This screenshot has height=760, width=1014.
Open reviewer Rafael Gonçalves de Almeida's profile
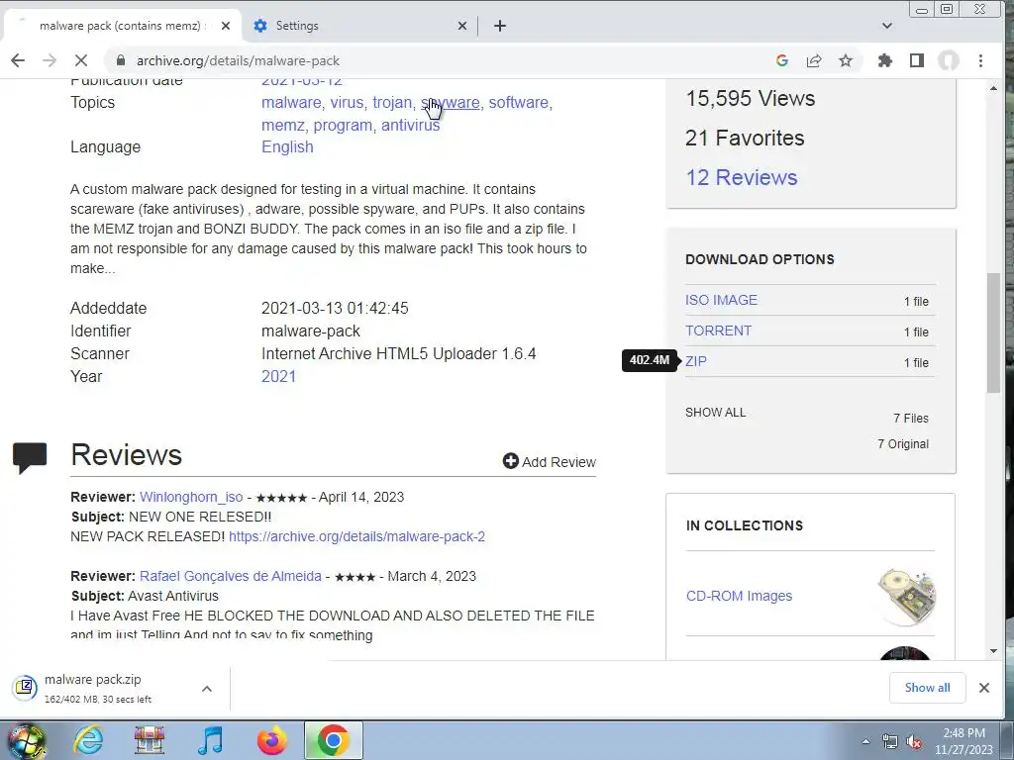click(x=230, y=577)
